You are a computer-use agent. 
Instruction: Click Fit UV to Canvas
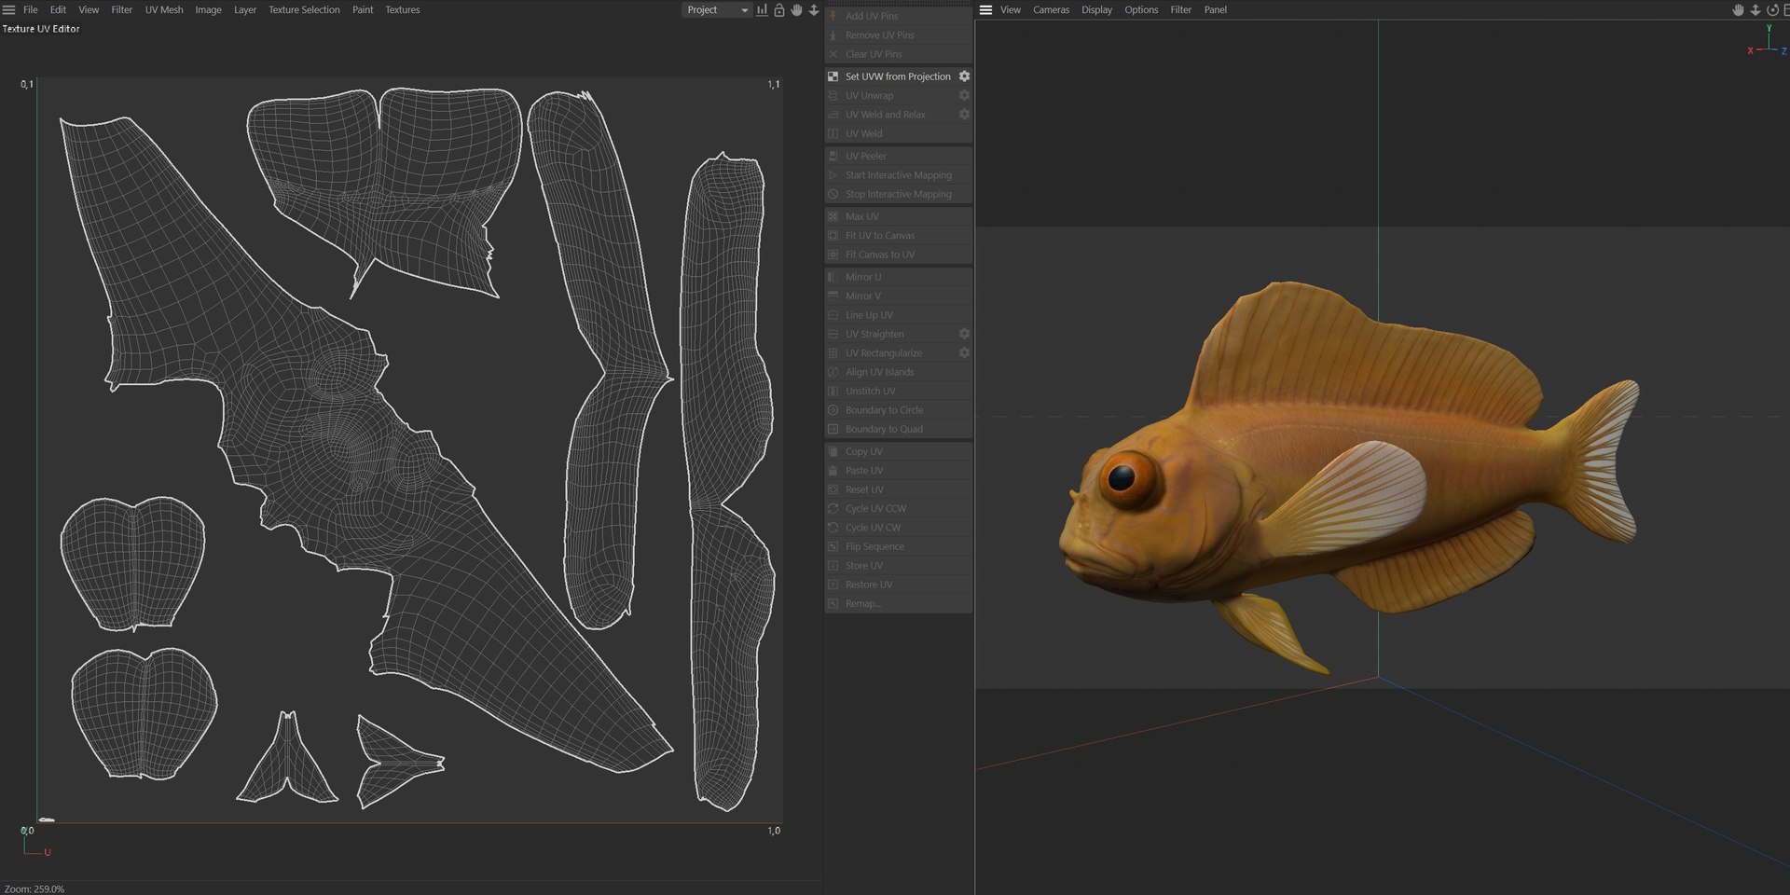point(899,235)
